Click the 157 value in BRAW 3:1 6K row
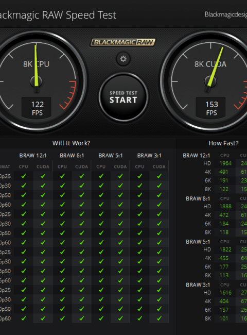The image size is (247, 335). point(224,310)
